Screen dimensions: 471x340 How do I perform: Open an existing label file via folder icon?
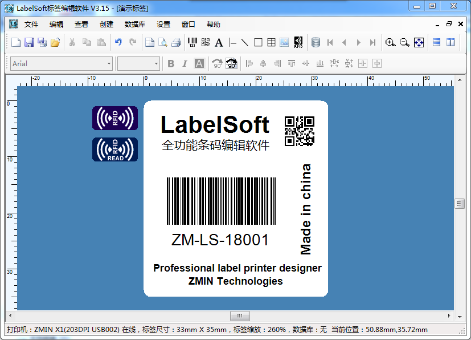(x=55, y=42)
